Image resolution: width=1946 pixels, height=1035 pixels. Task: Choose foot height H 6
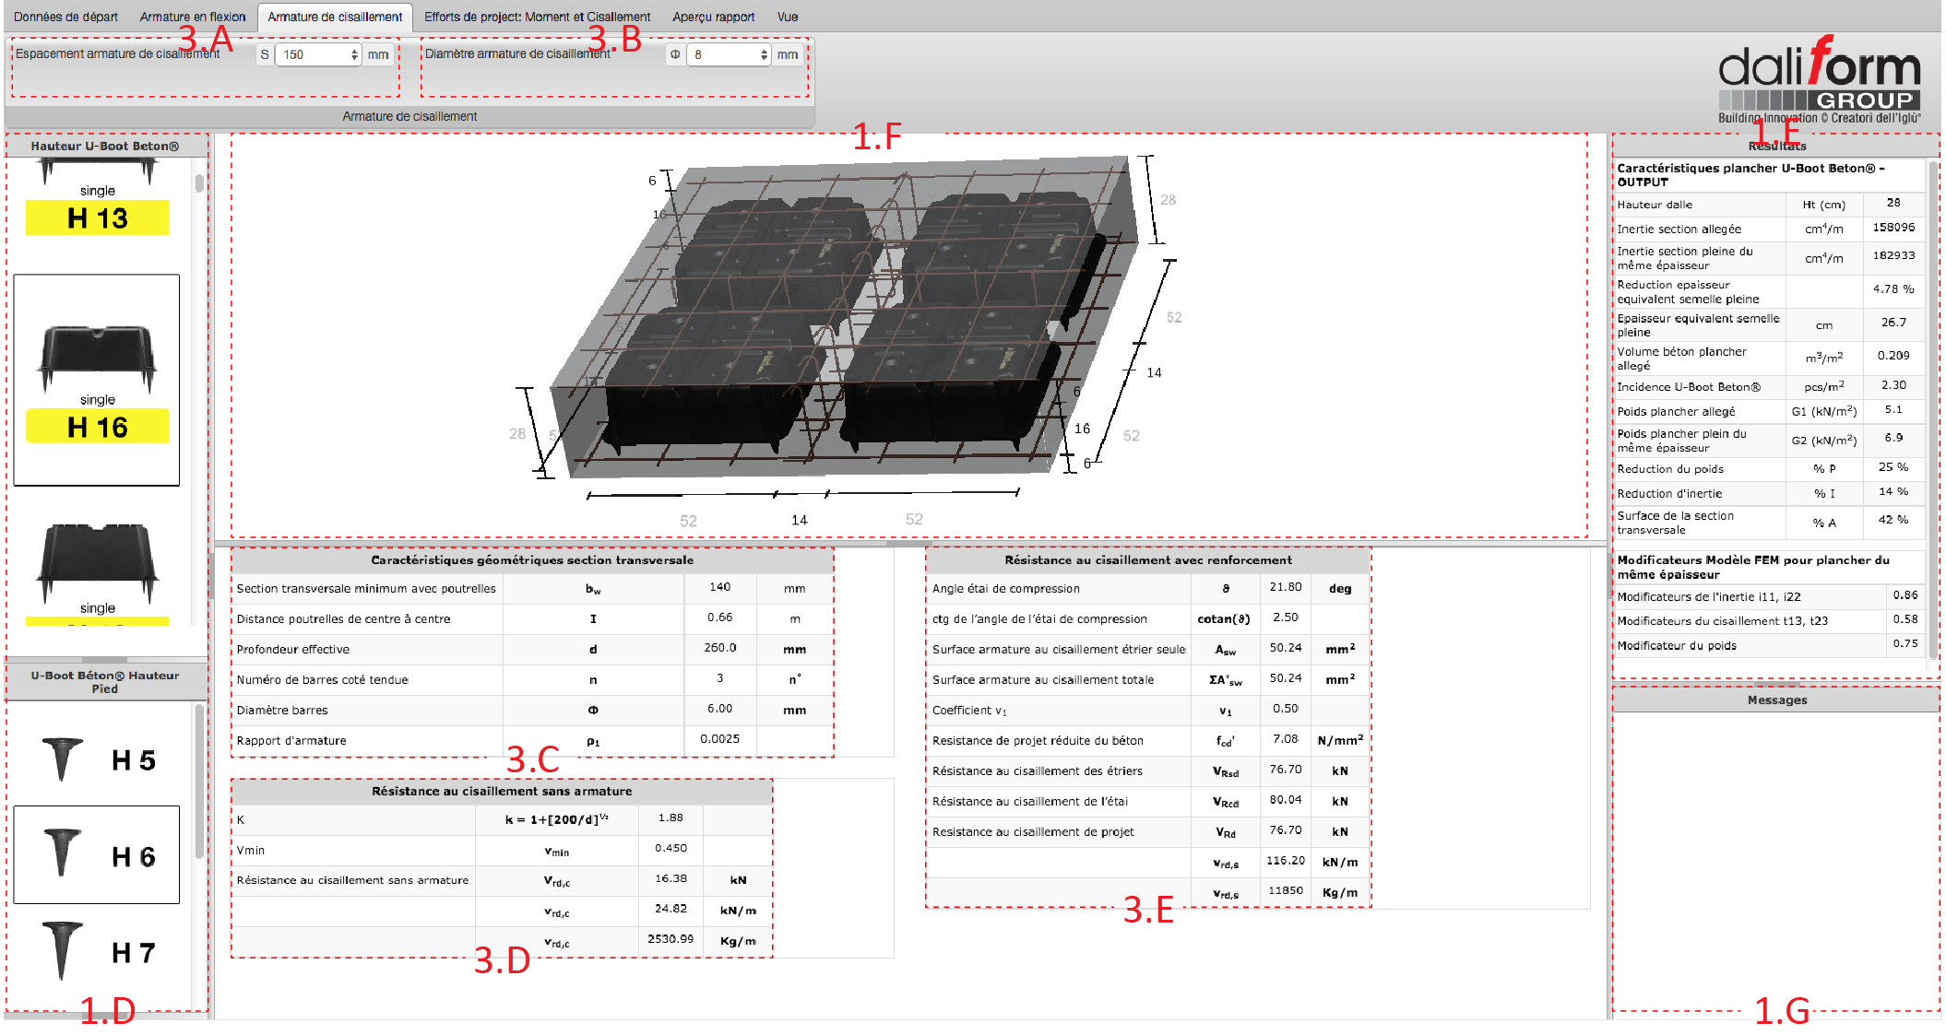97,855
